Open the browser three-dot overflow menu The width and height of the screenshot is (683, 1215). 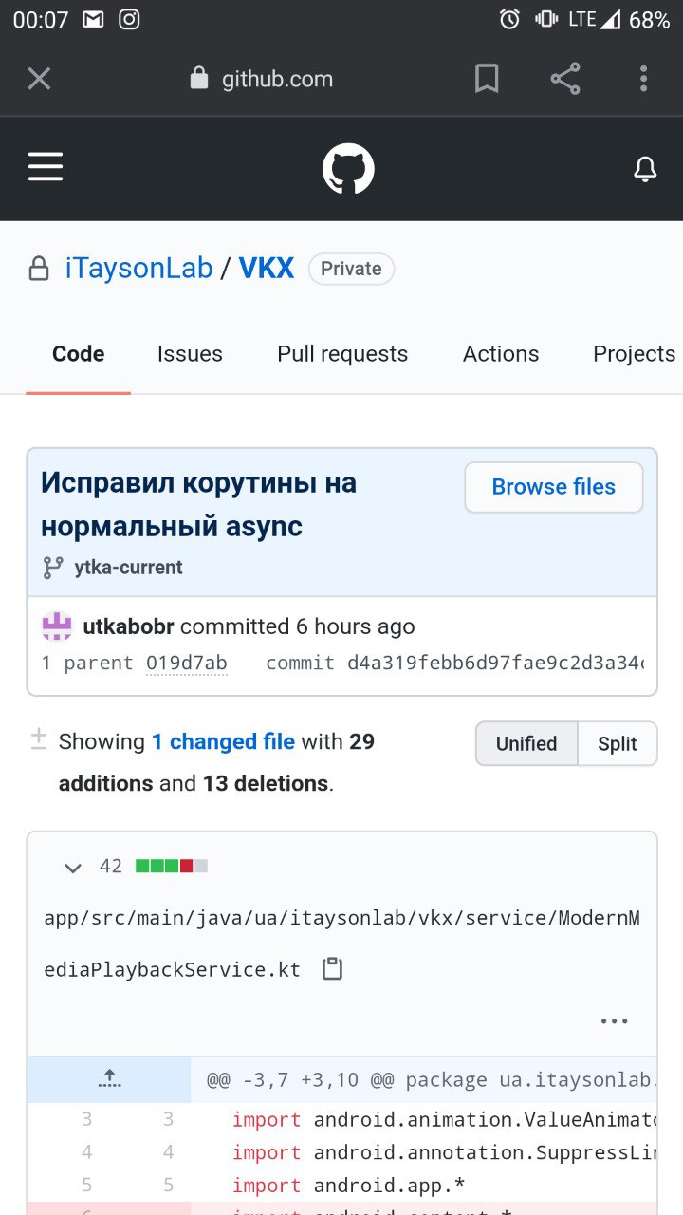point(643,79)
